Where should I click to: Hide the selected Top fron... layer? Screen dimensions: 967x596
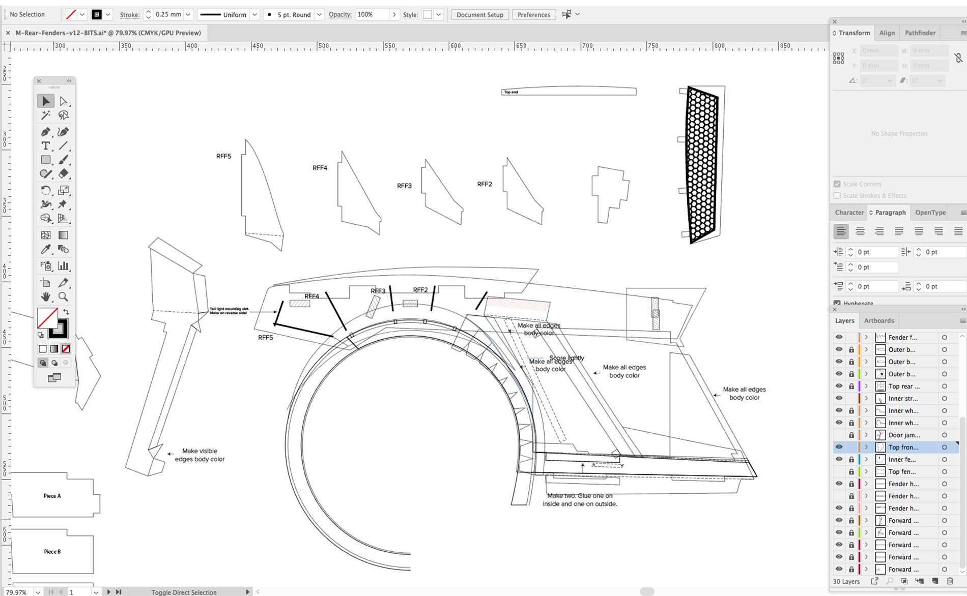839,447
